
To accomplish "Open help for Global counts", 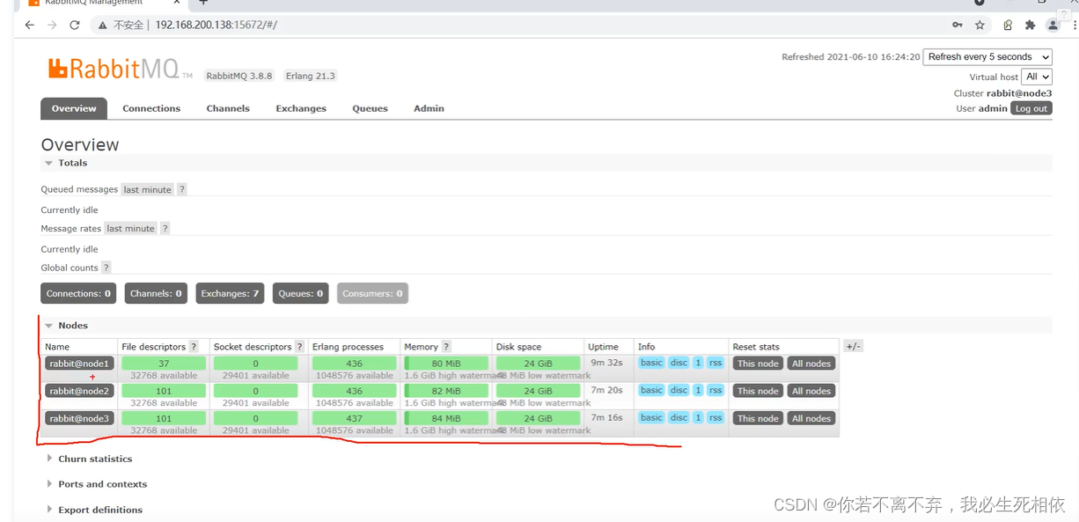I will [106, 268].
